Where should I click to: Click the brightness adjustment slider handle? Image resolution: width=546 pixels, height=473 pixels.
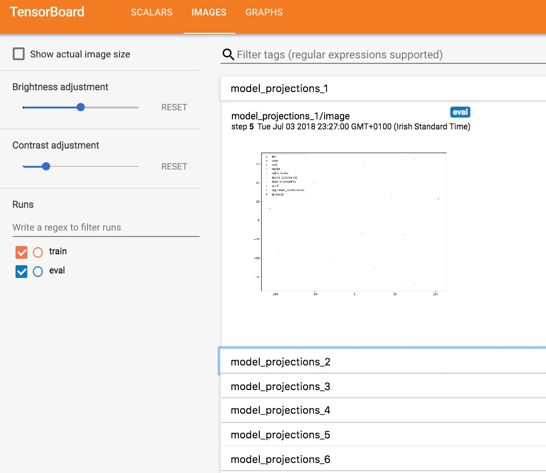(81, 107)
